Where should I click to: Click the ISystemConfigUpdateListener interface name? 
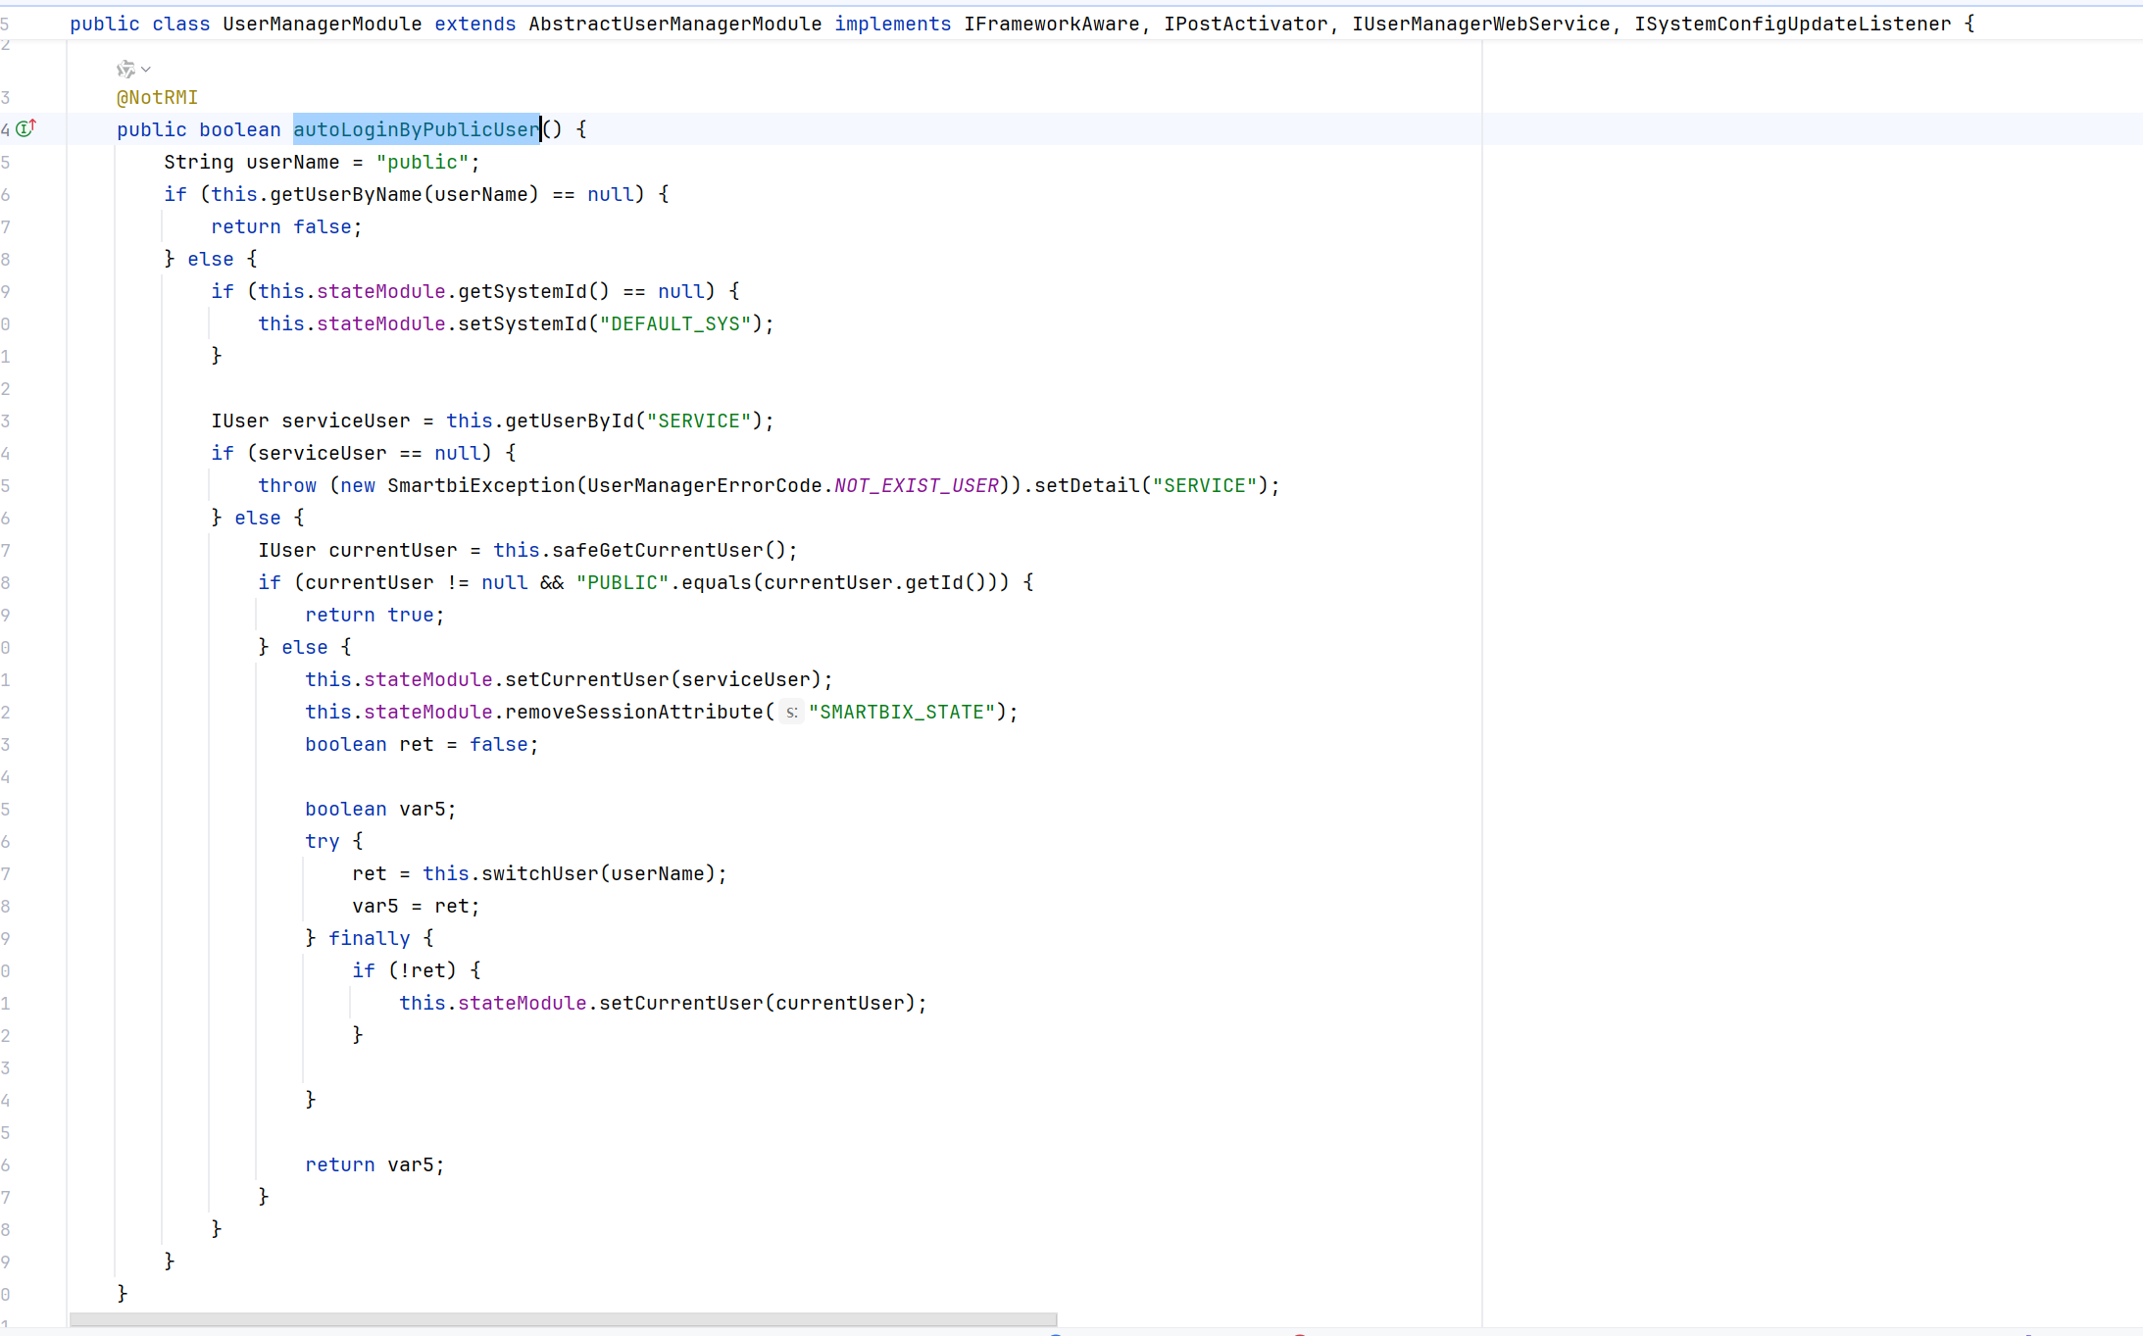point(1792,24)
